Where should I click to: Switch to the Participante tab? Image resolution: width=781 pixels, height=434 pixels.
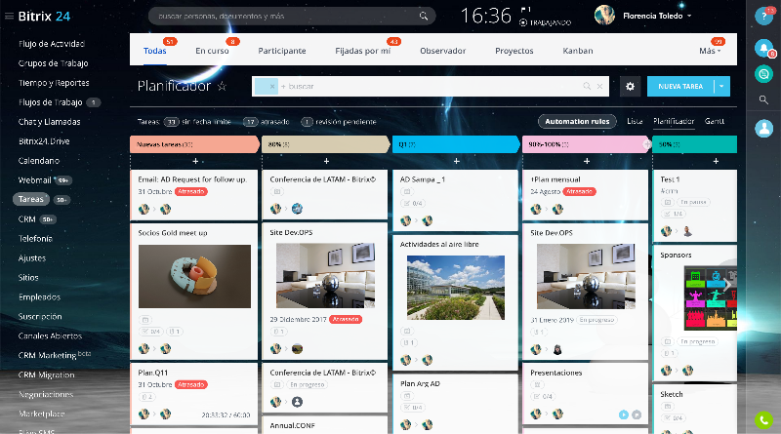click(282, 51)
